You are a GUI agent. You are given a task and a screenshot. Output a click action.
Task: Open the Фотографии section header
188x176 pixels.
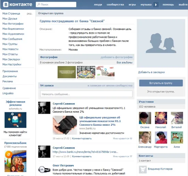coord(49,57)
